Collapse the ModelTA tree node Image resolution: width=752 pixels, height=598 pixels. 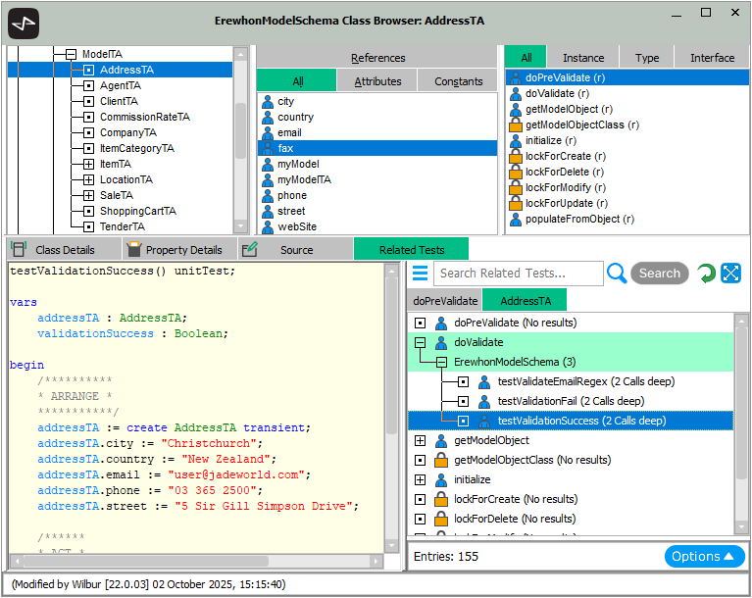click(x=71, y=54)
